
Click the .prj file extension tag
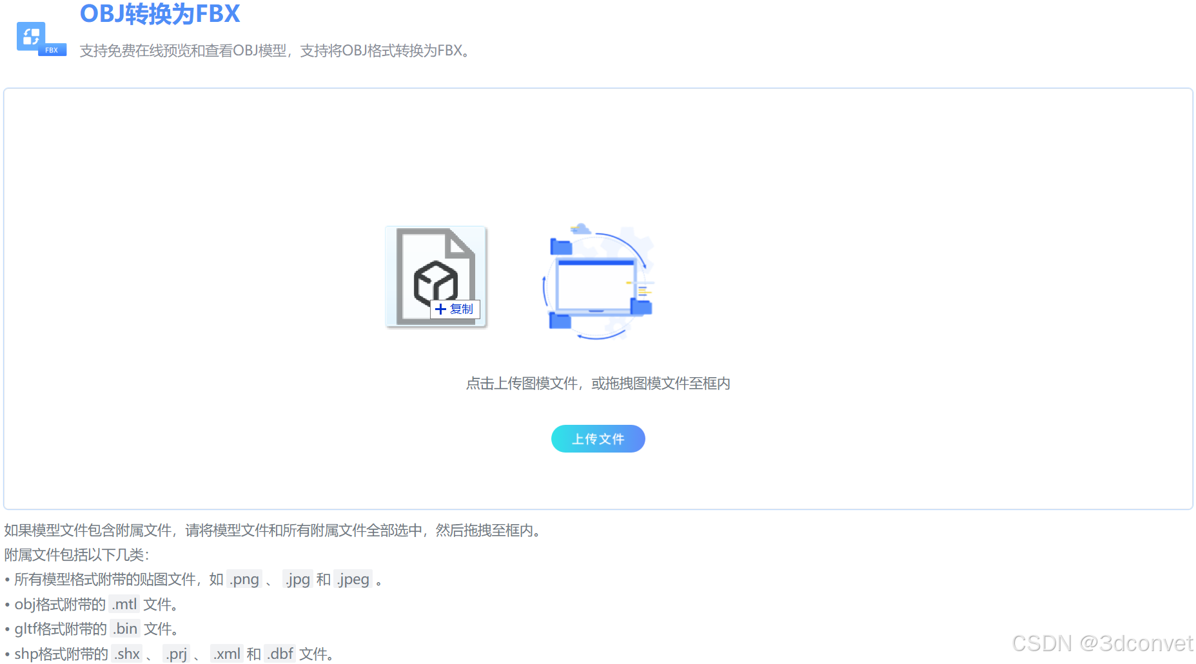176,654
